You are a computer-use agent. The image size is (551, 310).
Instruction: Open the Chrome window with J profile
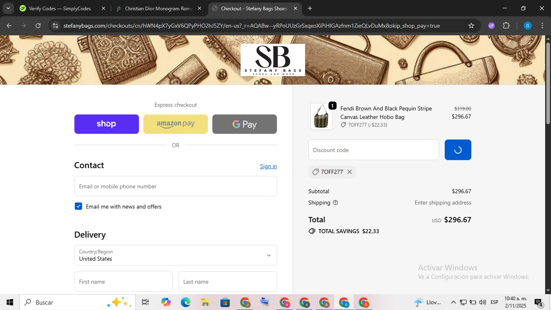pos(245,302)
